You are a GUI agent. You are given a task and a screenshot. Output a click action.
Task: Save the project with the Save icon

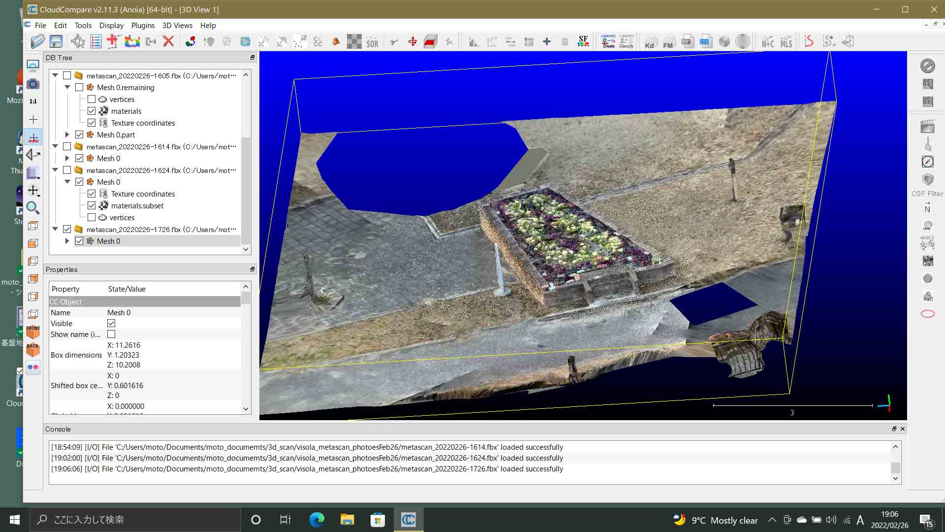(56, 41)
